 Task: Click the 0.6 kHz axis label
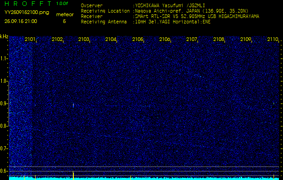(x=4, y=171)
